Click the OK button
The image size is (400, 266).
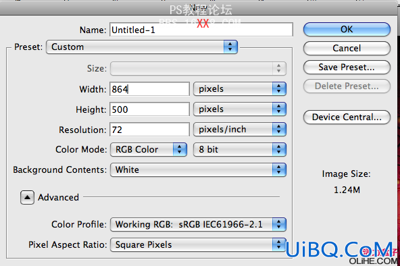click(x=347, y=30)
